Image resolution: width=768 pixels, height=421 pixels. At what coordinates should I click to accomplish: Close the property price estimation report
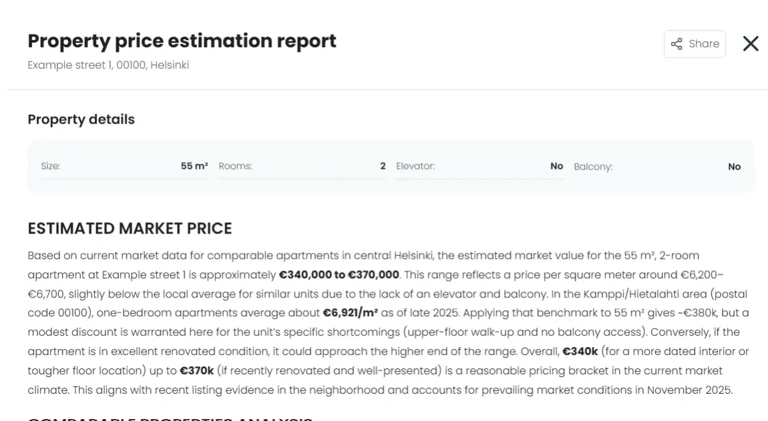(x=751, y=43)
